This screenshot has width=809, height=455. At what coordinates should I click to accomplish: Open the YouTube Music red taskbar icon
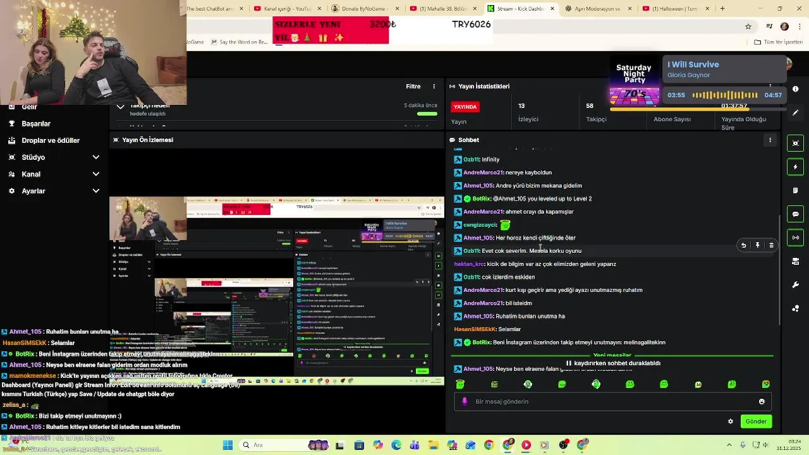(x=526, y=445)
